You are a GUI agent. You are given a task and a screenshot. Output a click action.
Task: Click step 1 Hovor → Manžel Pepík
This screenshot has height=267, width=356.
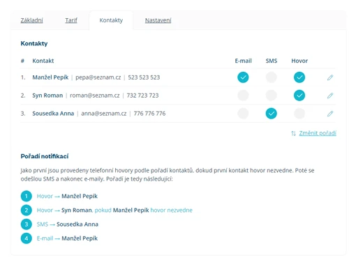[x=59, y=197]
